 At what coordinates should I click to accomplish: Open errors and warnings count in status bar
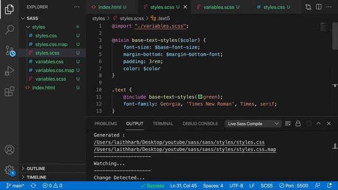point(52,185)
